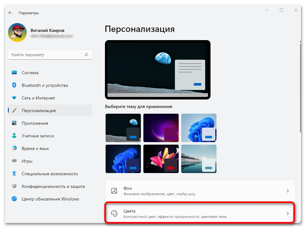
Task: Click the Персонализация brush icon
Action: tap(14, 111)
